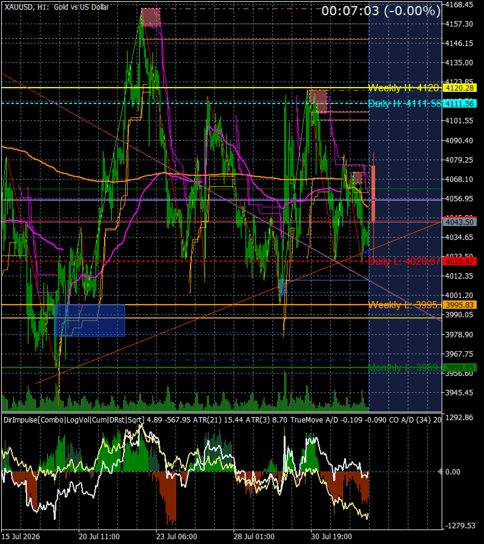Click the 4001.20 price scale value

click(x=459, y=295)
